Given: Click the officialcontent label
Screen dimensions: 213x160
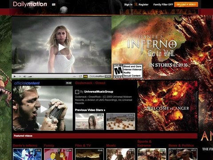Looking at the screenshot, I should (27, 83).
